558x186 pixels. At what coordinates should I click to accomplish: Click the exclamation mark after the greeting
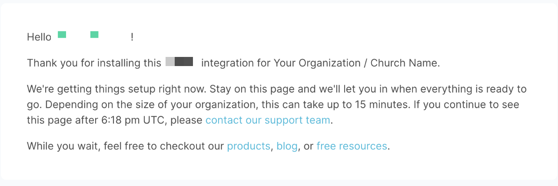tap(132, 37)
